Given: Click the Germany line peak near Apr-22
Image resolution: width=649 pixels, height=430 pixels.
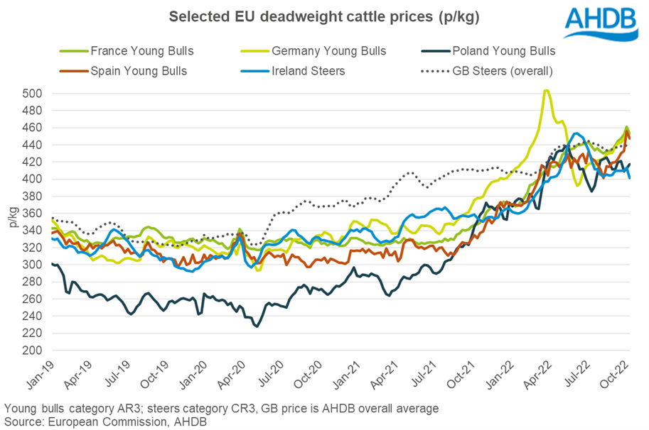Looking at the screenshot, I should (545, 91).
